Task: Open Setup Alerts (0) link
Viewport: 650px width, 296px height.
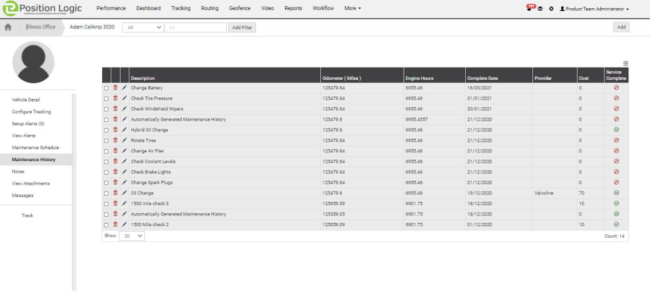Action: [x=28, y=123]
